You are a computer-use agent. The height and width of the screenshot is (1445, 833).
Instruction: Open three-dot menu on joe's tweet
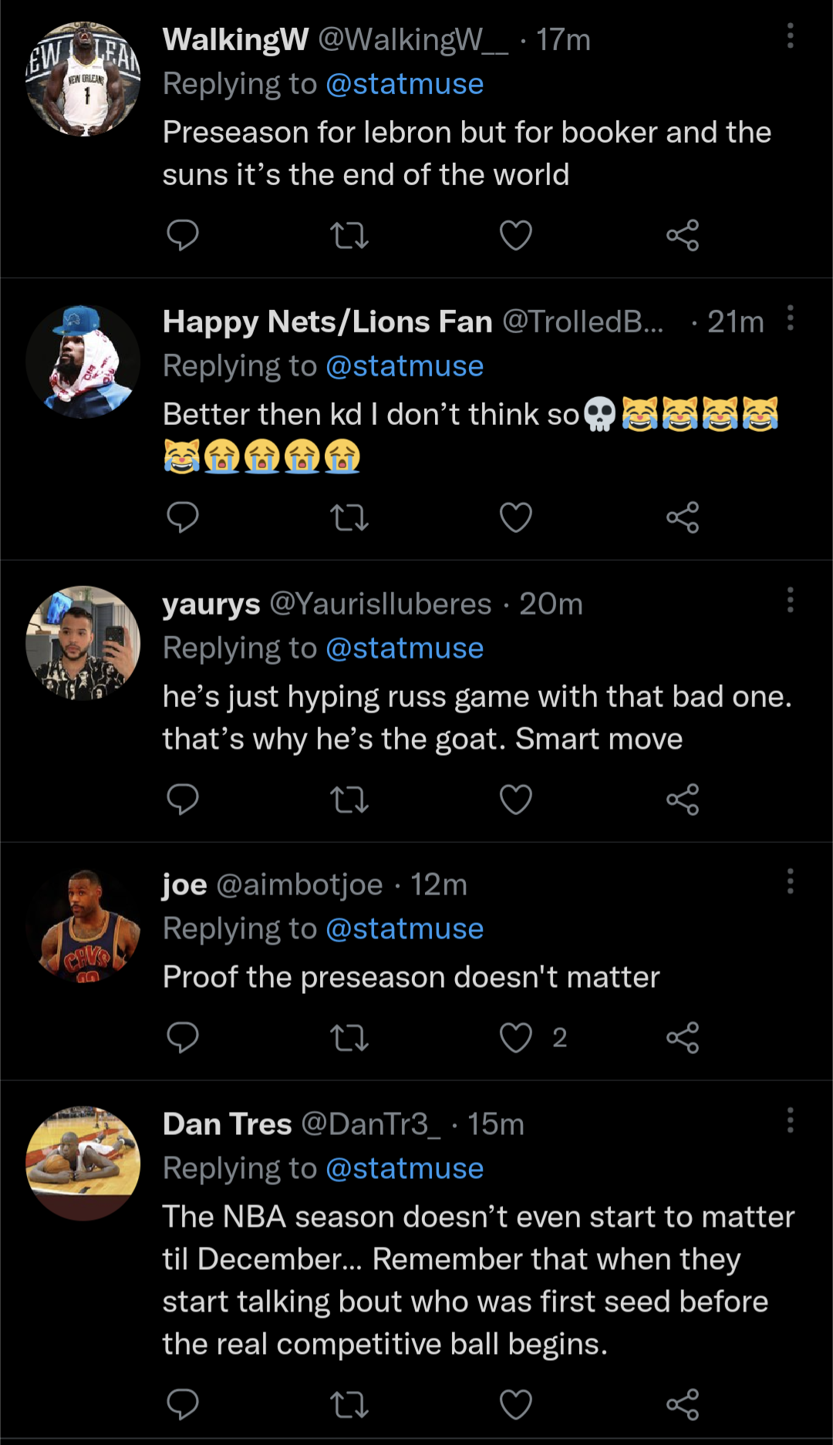pos(790,881)
